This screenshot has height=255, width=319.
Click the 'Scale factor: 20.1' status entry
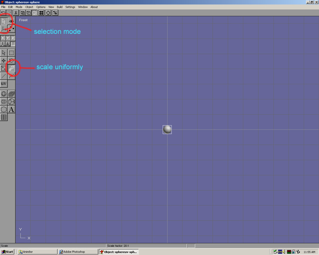click(118, 246)
